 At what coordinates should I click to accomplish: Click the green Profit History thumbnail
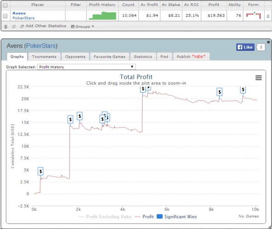click(102, 16)
